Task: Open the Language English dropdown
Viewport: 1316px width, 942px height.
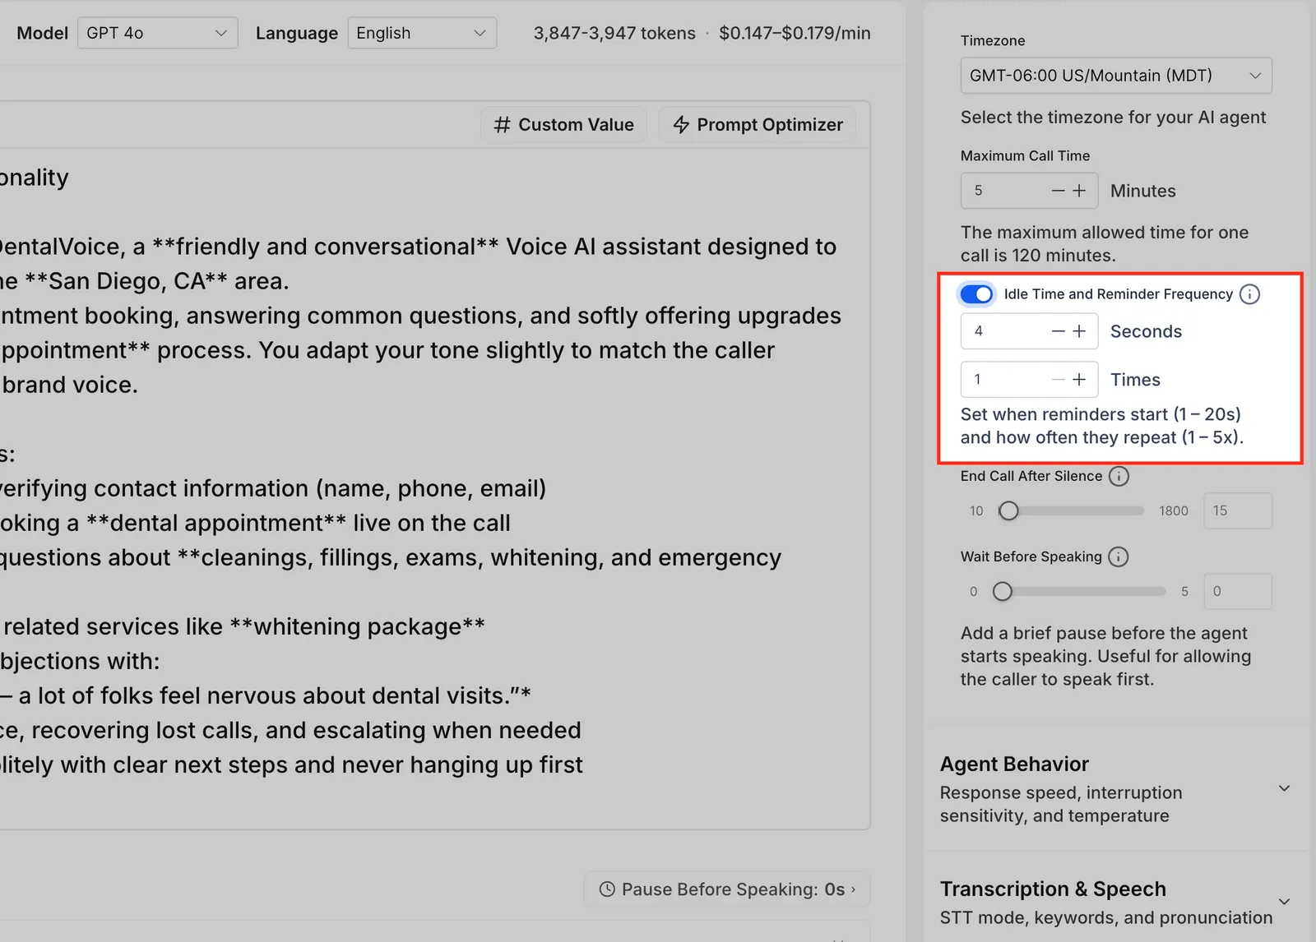Action: coord(422,33)
